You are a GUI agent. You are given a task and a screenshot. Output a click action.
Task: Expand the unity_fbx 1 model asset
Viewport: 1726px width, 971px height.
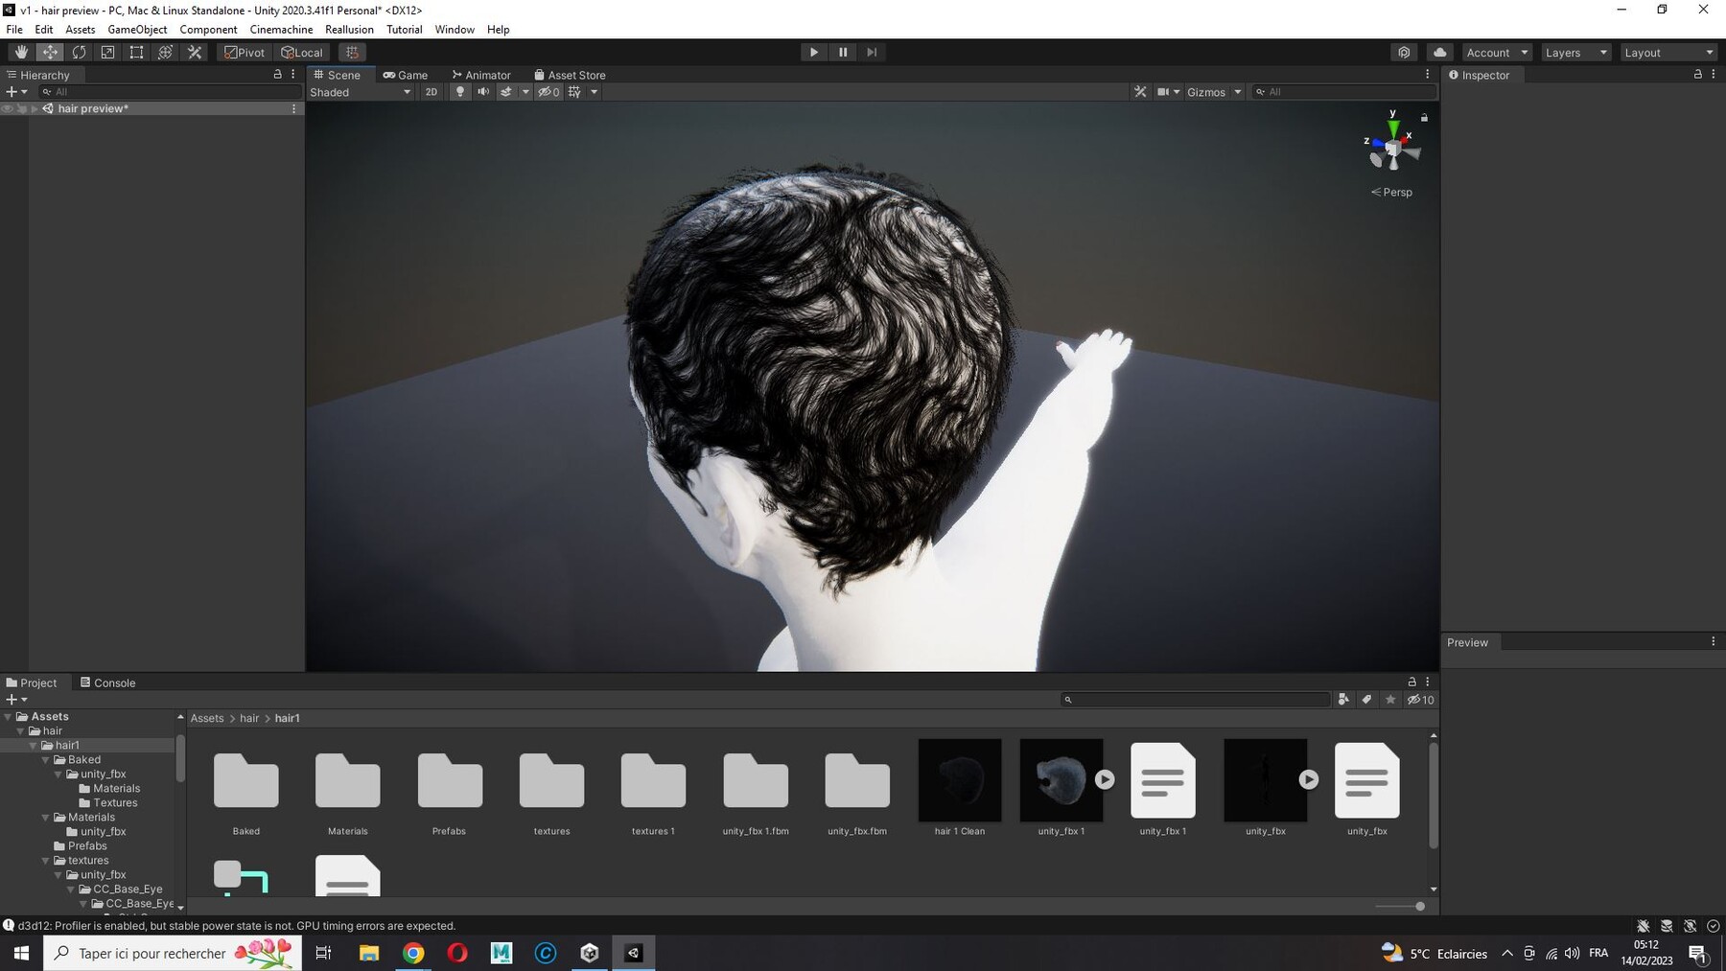pos(1105,779)
